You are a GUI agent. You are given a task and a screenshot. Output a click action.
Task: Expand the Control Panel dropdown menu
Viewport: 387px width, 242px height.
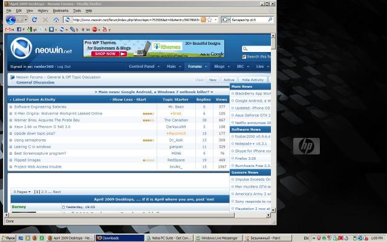(158, 67)
